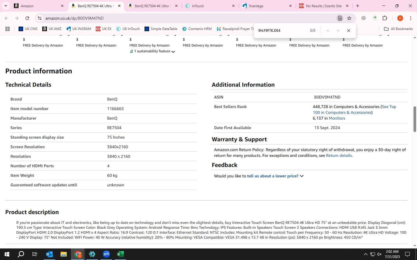Open the notification center icon
Screen dimensions: 417x260
point(407,254)
